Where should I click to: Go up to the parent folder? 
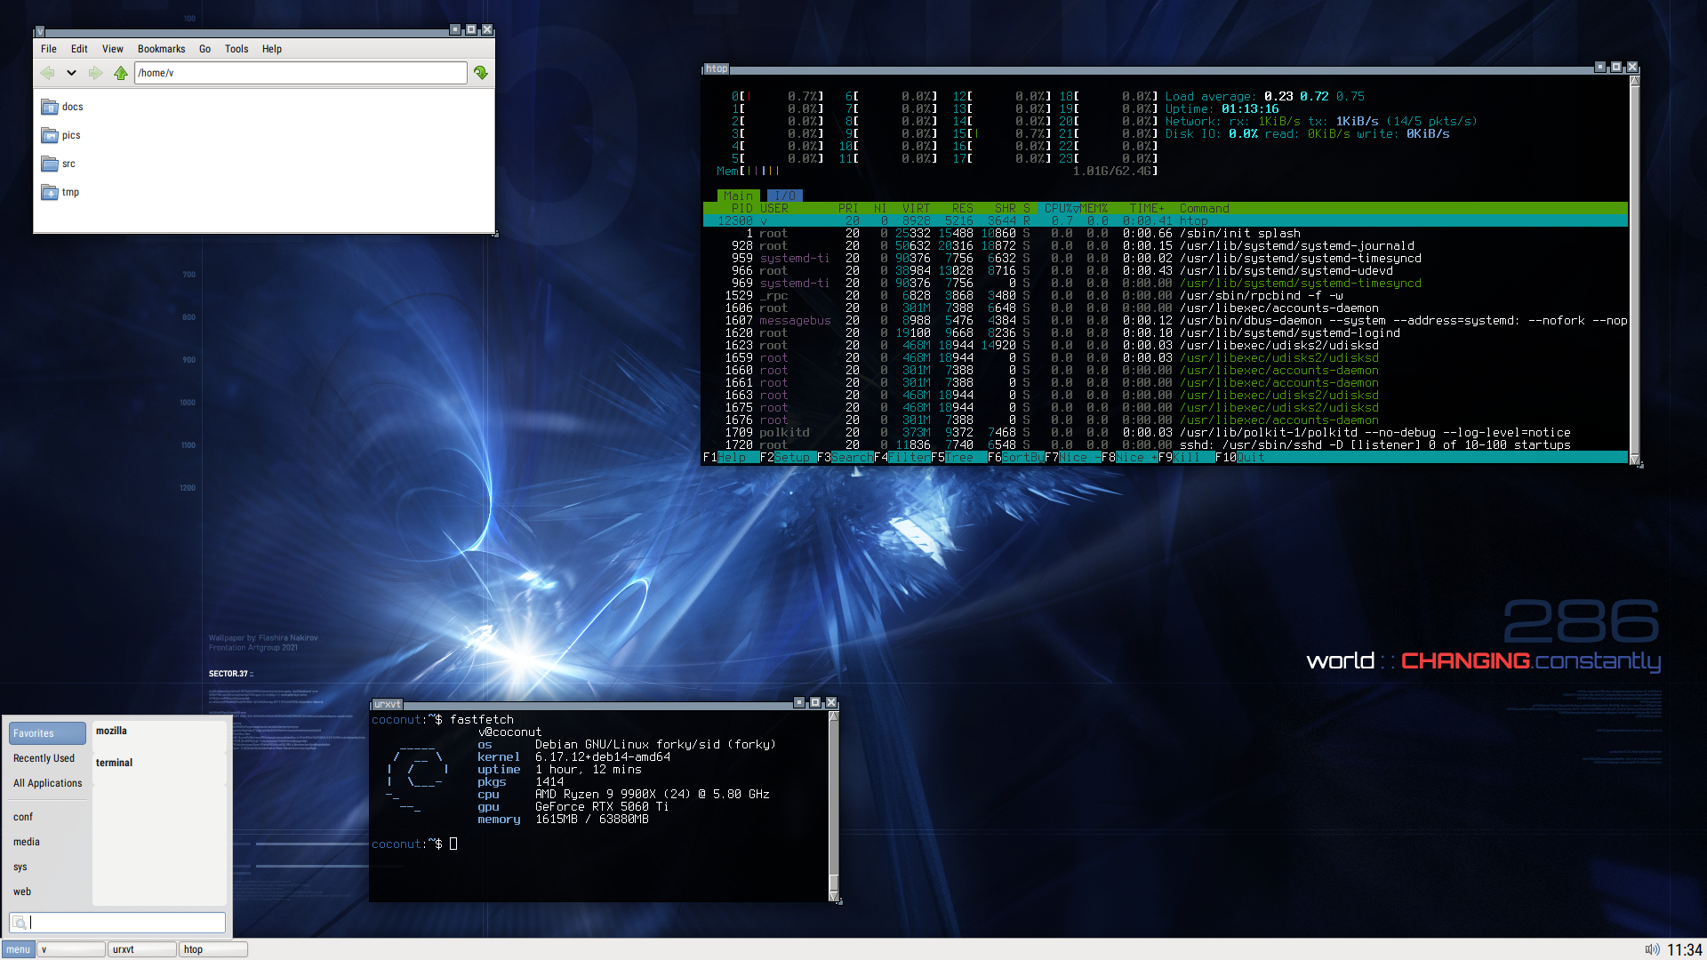(120, 73)
